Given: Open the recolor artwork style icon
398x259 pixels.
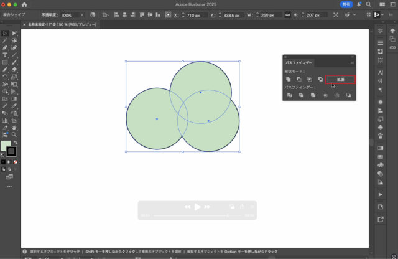Looking at the screenshot, I should [93, 15].
